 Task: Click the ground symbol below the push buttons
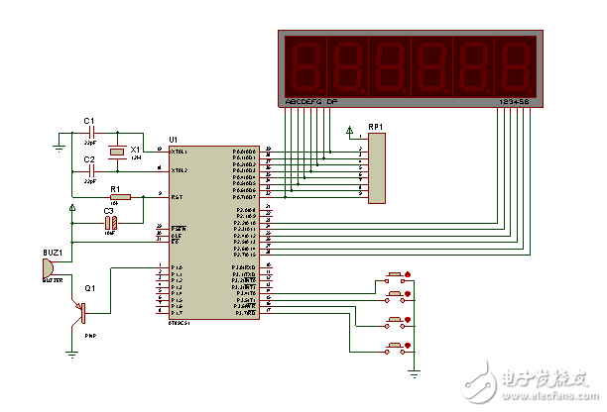(414, 371)
